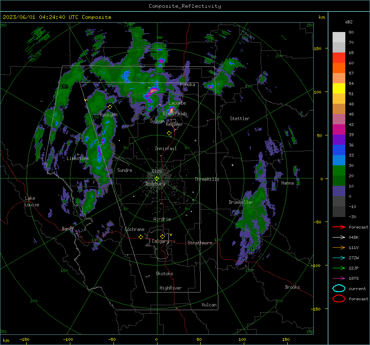
Task: Click the 04DK legend label
Action: tap(354, 238)
